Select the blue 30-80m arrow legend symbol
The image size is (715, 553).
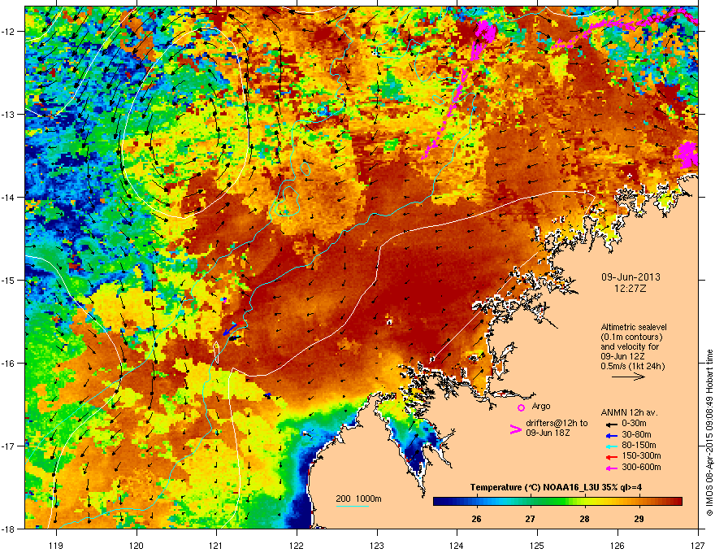[612, 435]
